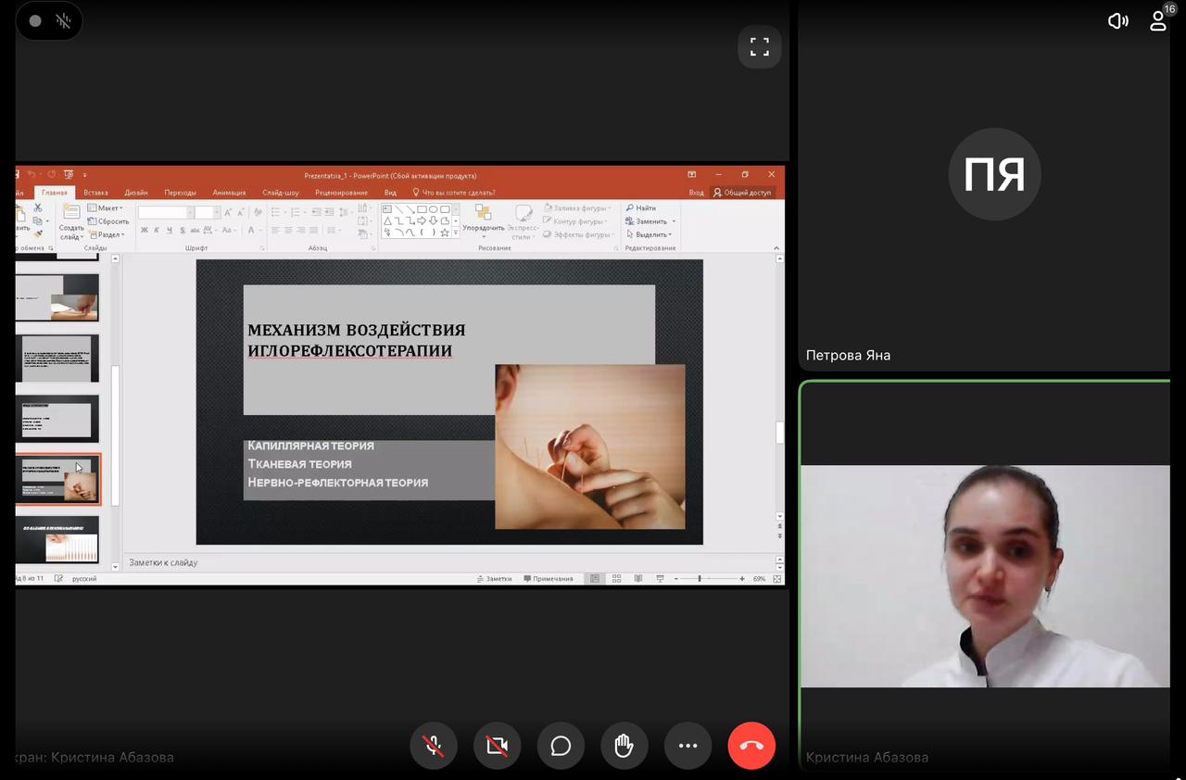Image resolution: width=1186 pixels, height=780 pixels.
Task: Open more options ellipsis button
Action: pos(688,746)
